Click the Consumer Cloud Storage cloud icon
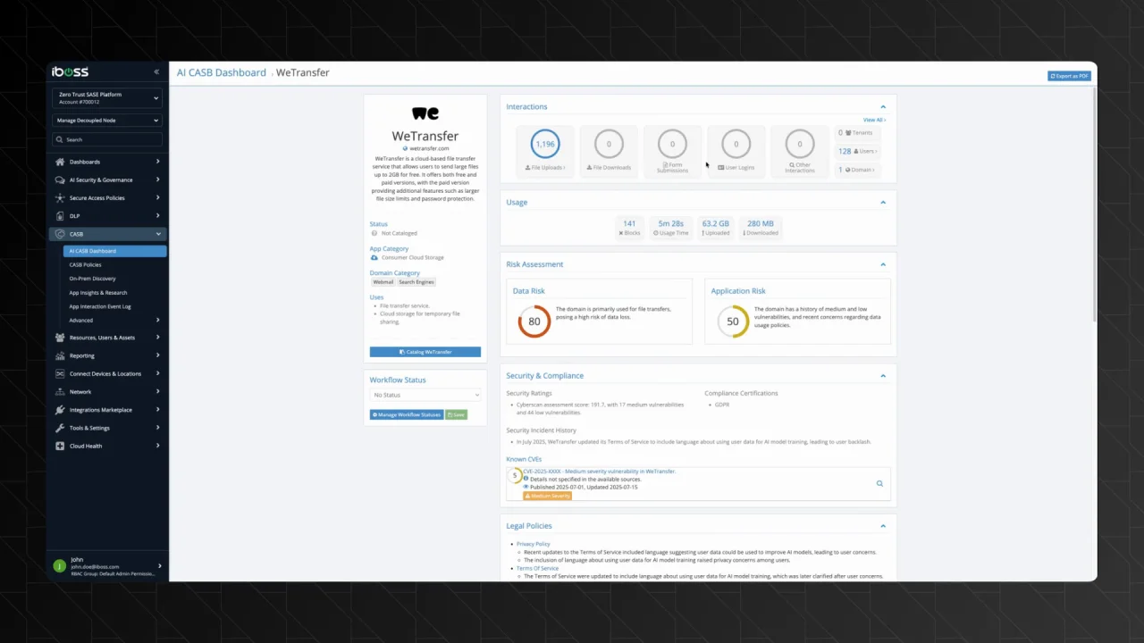Image resolution: width=1144 pixels, height=643 pixels. (374, 257)
